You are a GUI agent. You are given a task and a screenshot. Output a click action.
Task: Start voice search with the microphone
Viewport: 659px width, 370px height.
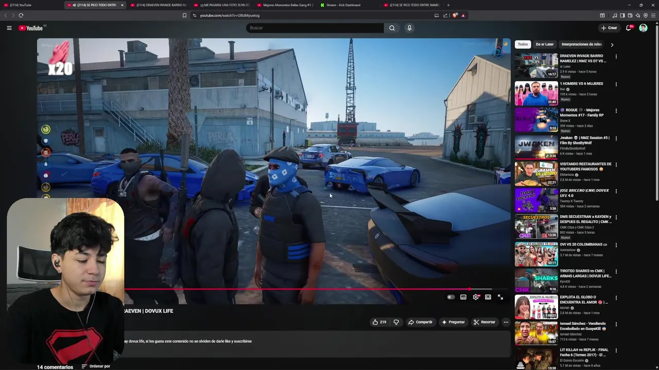coord(409,28)
